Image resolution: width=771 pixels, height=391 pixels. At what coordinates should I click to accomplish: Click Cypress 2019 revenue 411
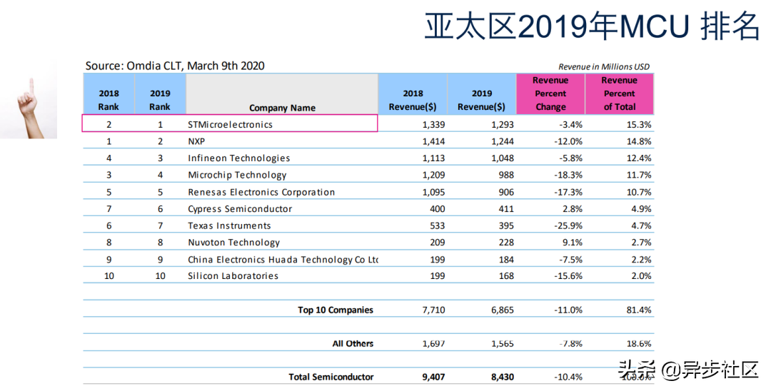[x=506, y=209]
